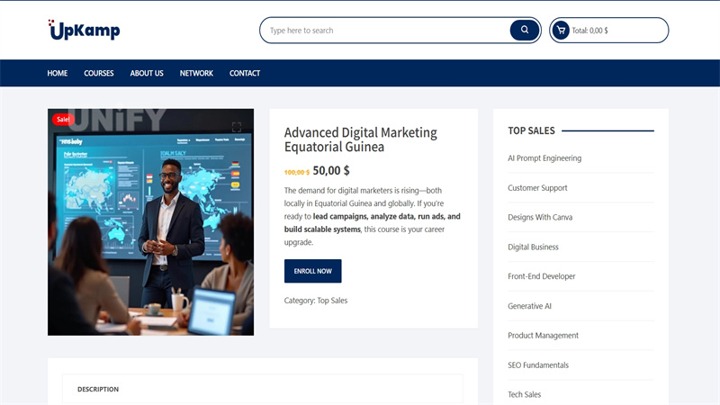Focus the 'Type here to search' field
Screen dimensions: 720x405
pos(386,31)
